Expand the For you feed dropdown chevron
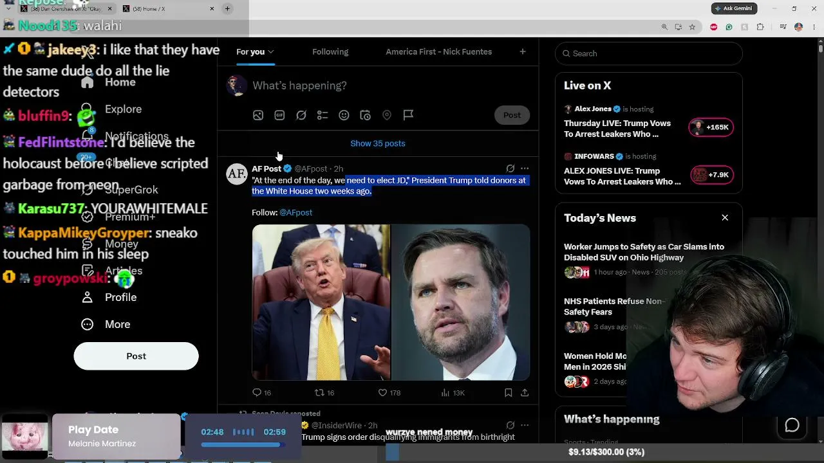The width and height of the screenshot is (824, 463). (271, 52)
